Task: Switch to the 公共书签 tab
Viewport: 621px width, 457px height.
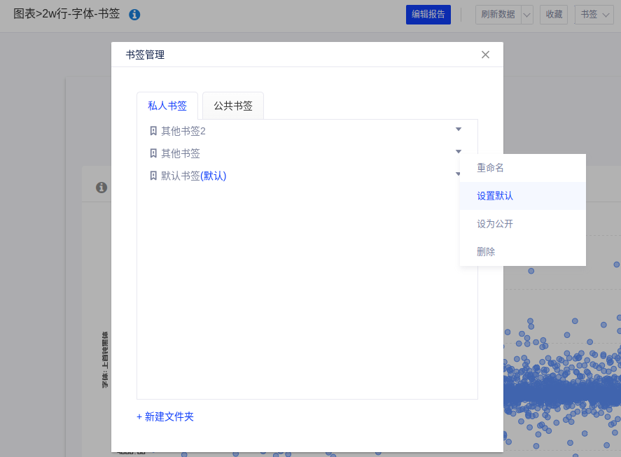Action: [233, 106]
